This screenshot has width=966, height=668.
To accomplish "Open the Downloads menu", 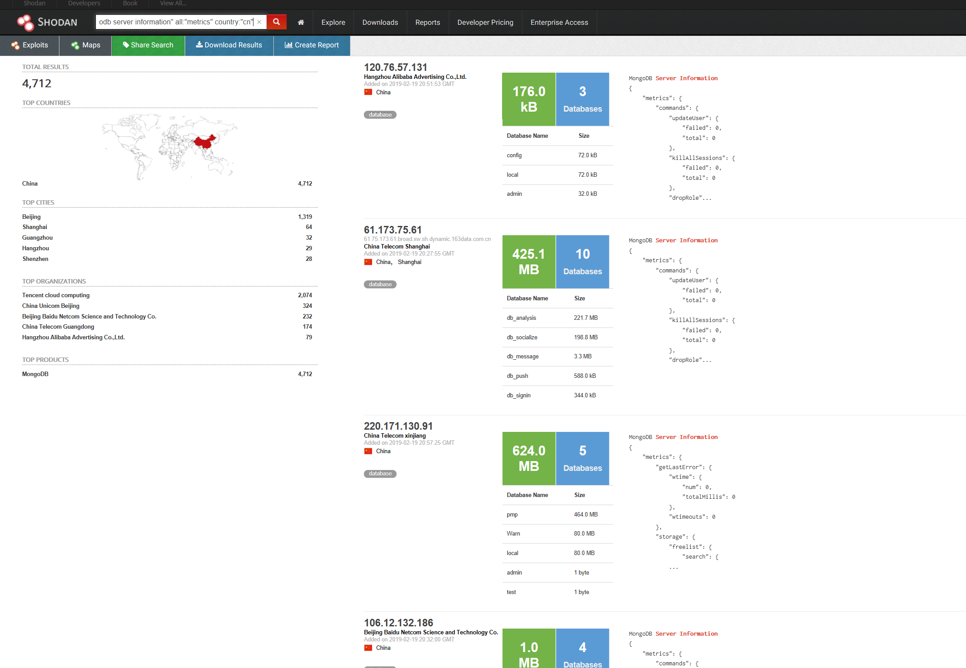I will (380, 22).
